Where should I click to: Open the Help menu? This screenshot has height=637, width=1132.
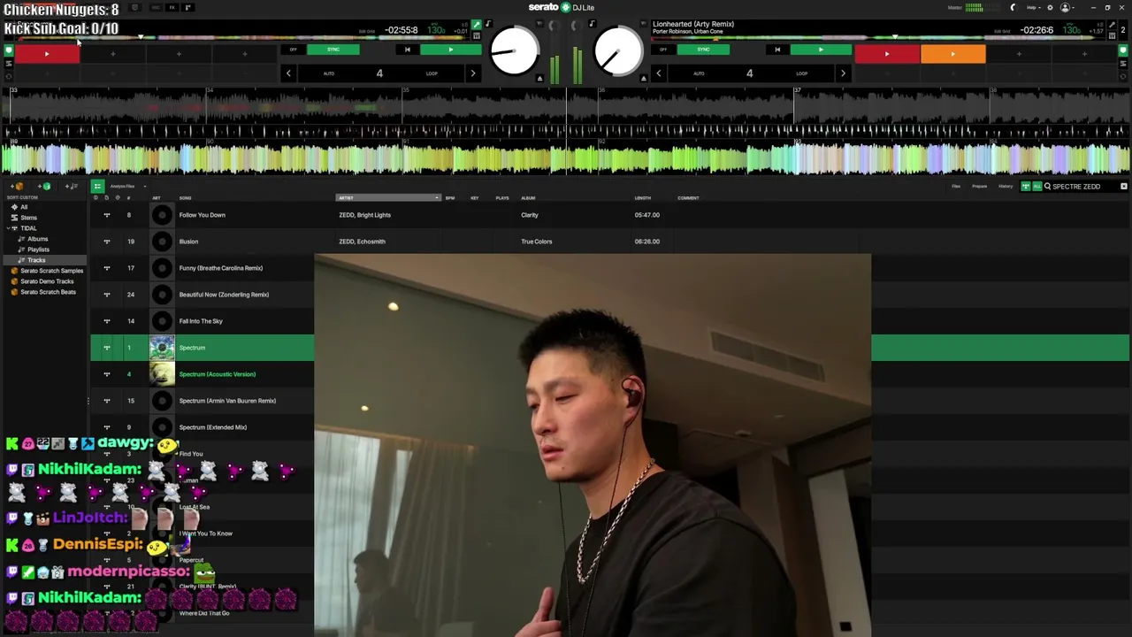(1032, 8)
